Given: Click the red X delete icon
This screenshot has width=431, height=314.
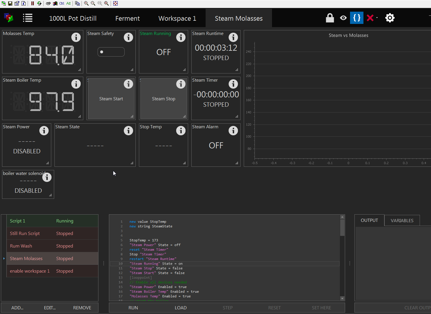Looking at the screenshot, I should 370,18.
